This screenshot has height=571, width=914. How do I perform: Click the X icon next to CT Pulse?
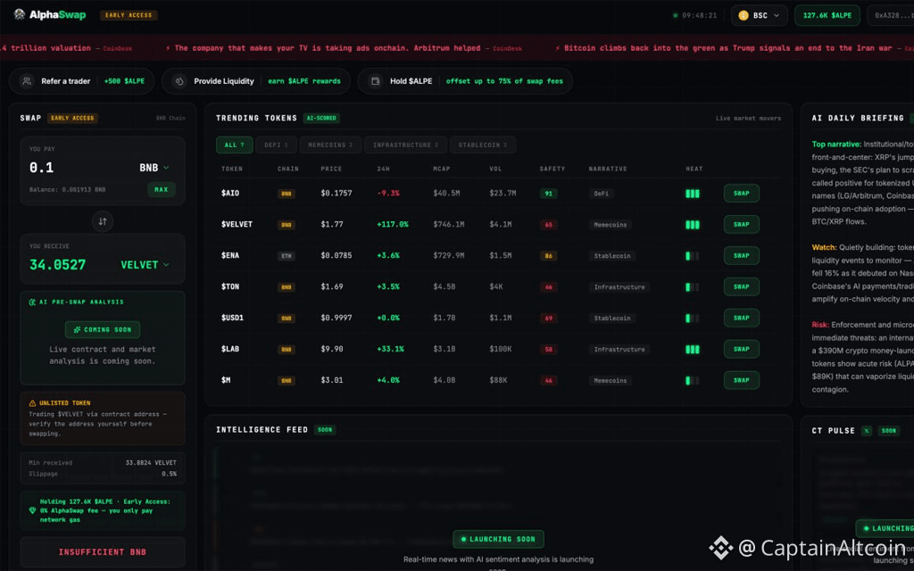click(x=867, y=431)
